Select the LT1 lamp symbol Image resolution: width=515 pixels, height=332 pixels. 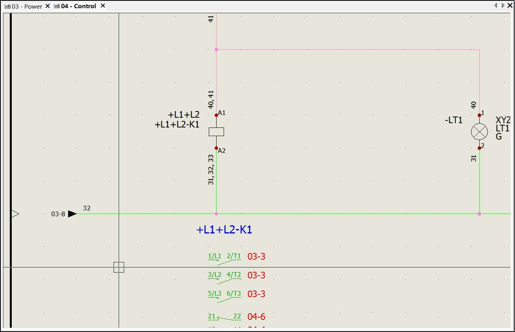(479, 132)
